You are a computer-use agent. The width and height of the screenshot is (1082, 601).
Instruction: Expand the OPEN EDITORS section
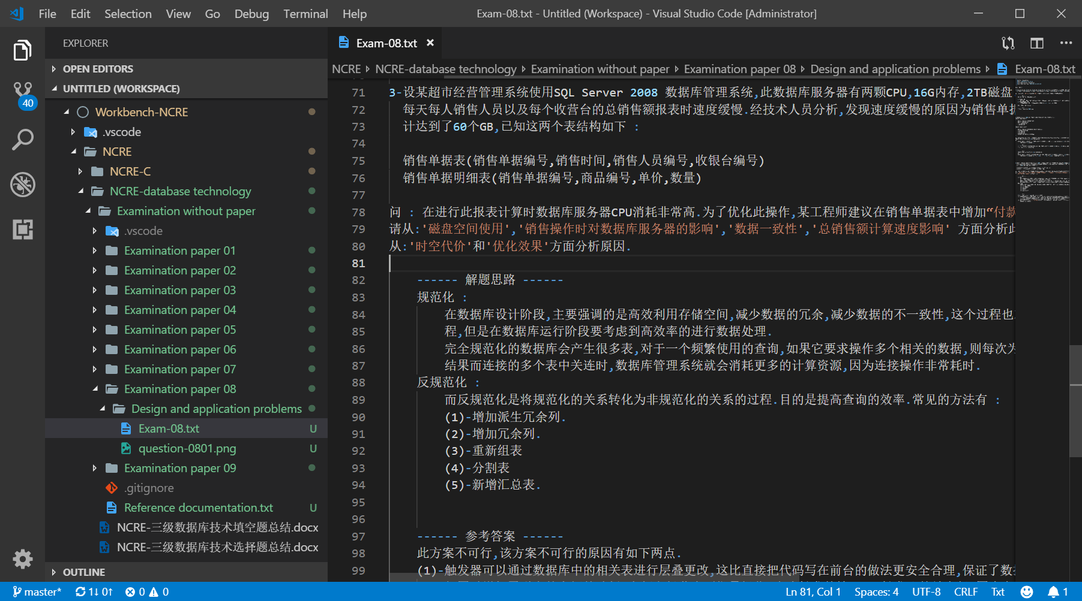[98, 69]
